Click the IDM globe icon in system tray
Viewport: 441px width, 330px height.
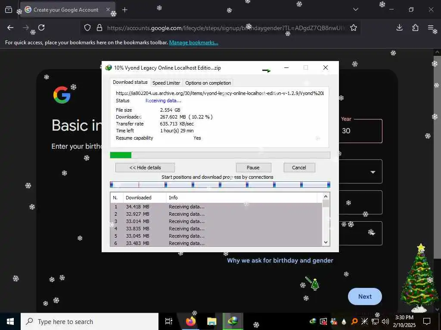(313, 321)
